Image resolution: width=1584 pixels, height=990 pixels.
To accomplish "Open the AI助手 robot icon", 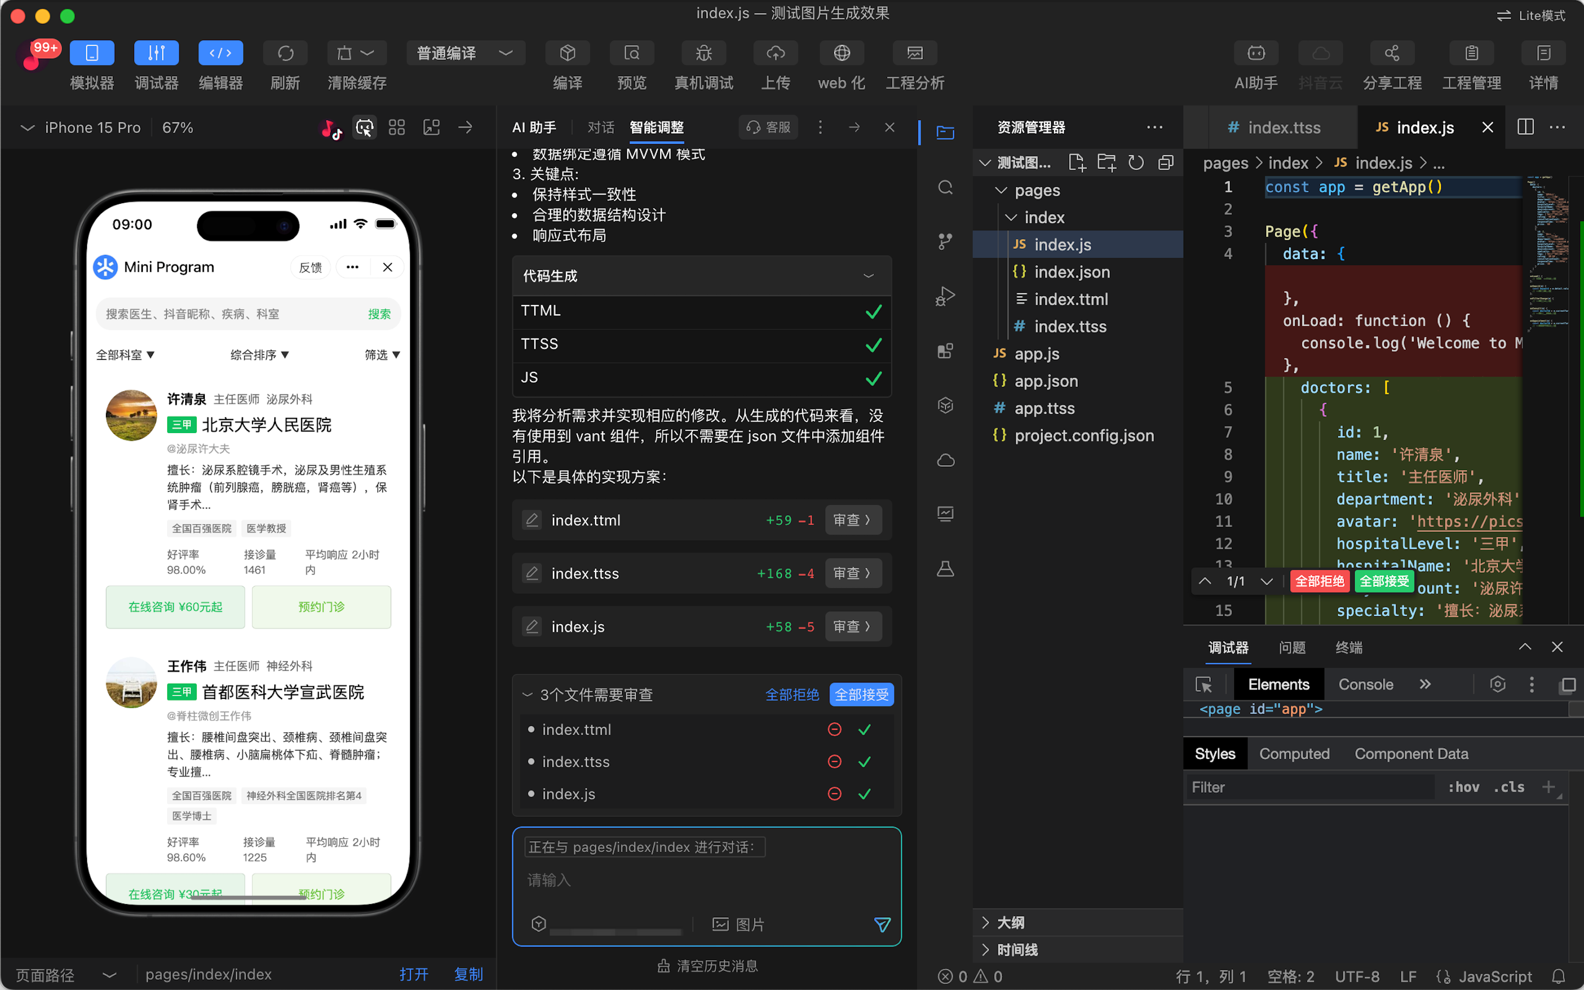I will [1256, 53].
